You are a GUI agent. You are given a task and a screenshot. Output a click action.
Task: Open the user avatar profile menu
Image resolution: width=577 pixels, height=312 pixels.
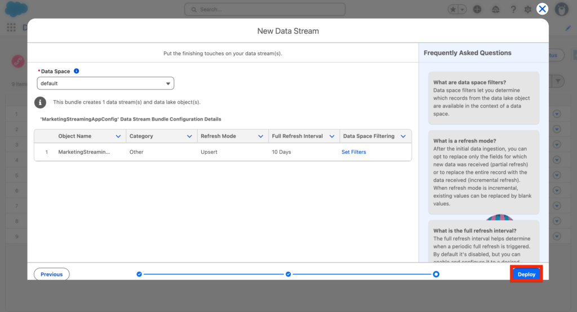(561, 10)
